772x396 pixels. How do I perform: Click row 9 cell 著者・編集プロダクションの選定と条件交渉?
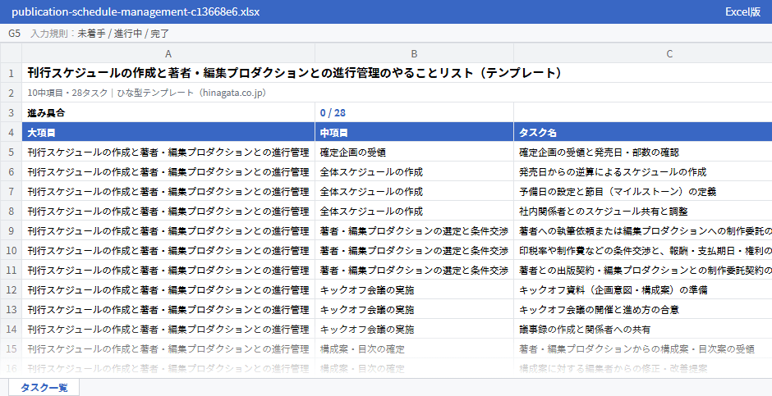point(414,230)
